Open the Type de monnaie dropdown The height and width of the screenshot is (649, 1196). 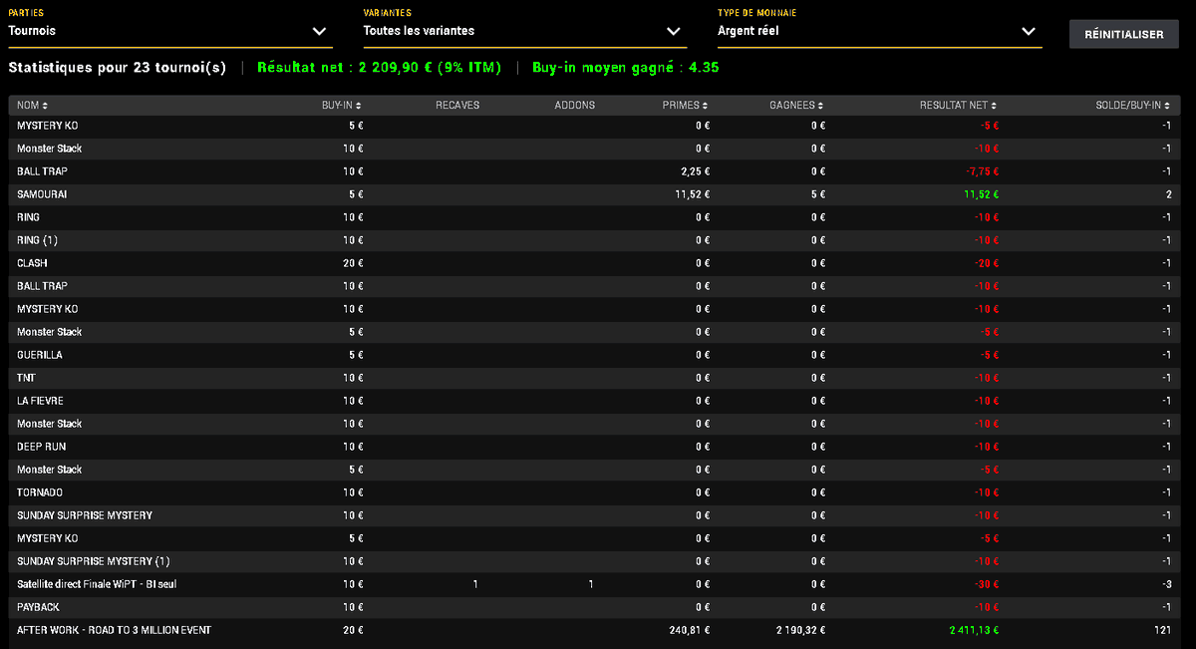point(878,31)
